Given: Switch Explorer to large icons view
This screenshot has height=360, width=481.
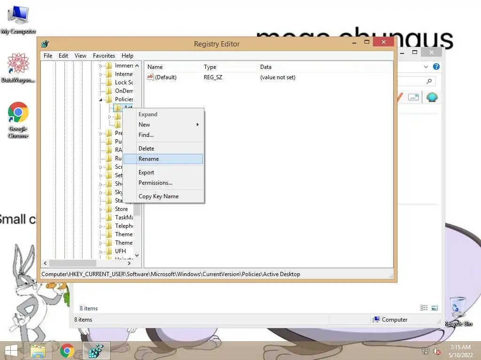Looking at the screenshot, I should pyautogui.click(x=434, y=308).
